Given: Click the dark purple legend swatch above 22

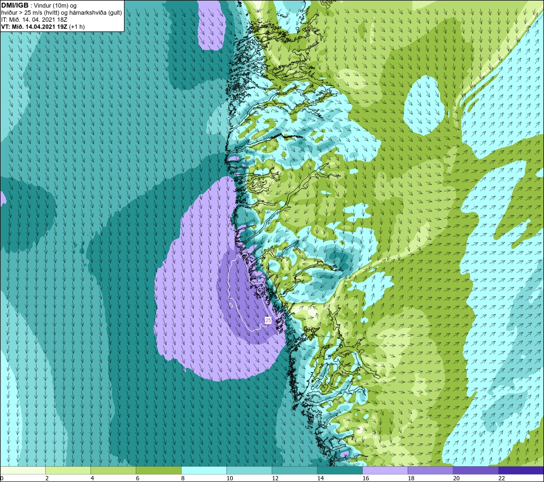Looking at the screenshot, I should click(521, 471).
